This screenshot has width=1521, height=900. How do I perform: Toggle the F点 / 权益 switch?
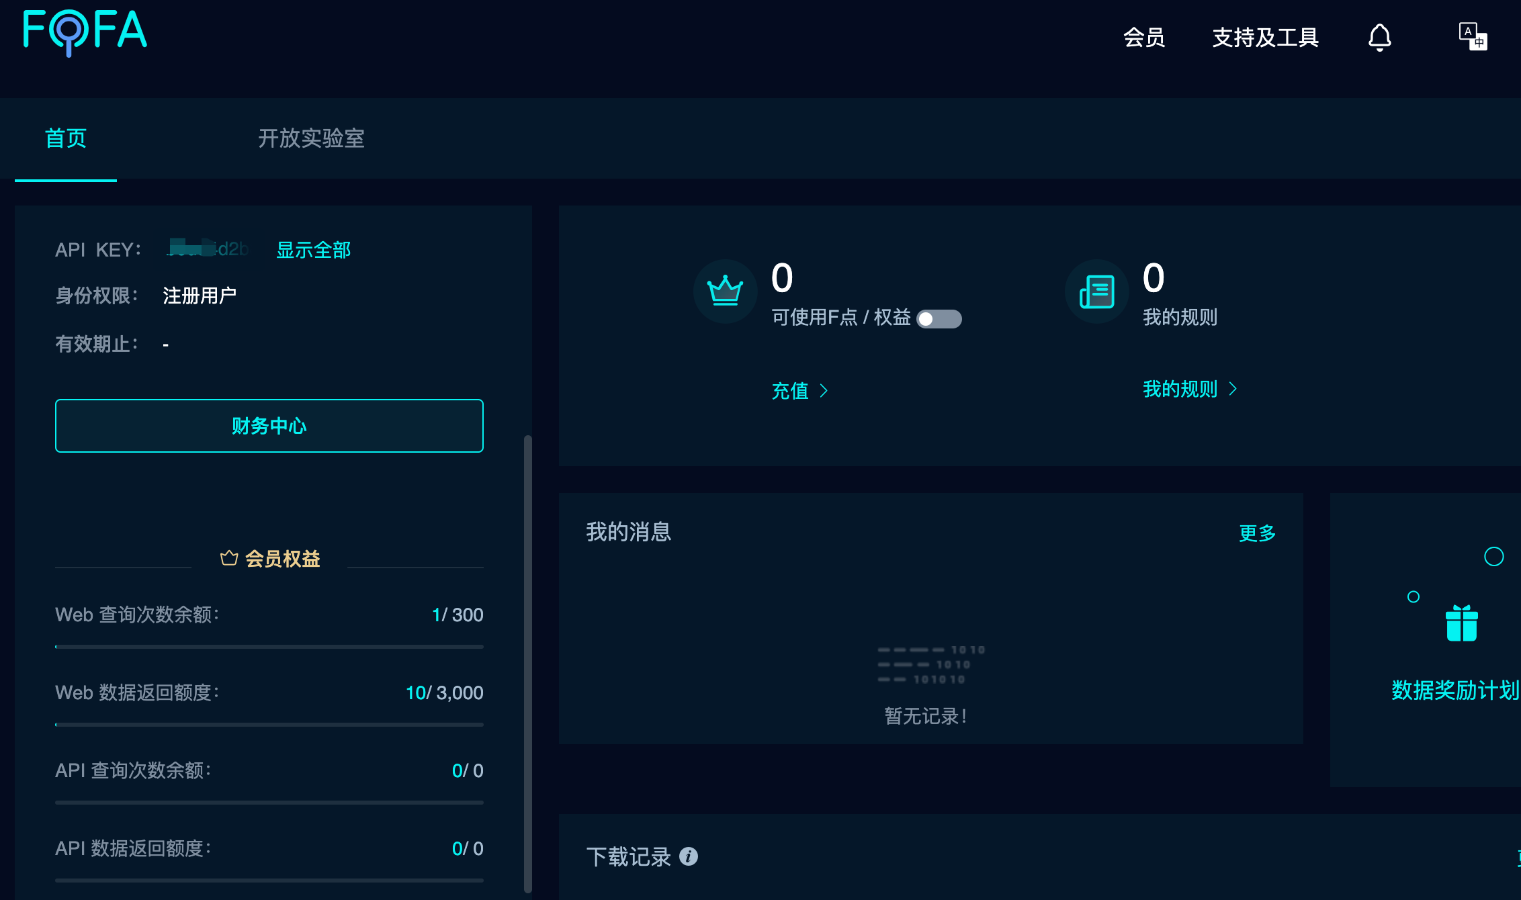point(939,318)
